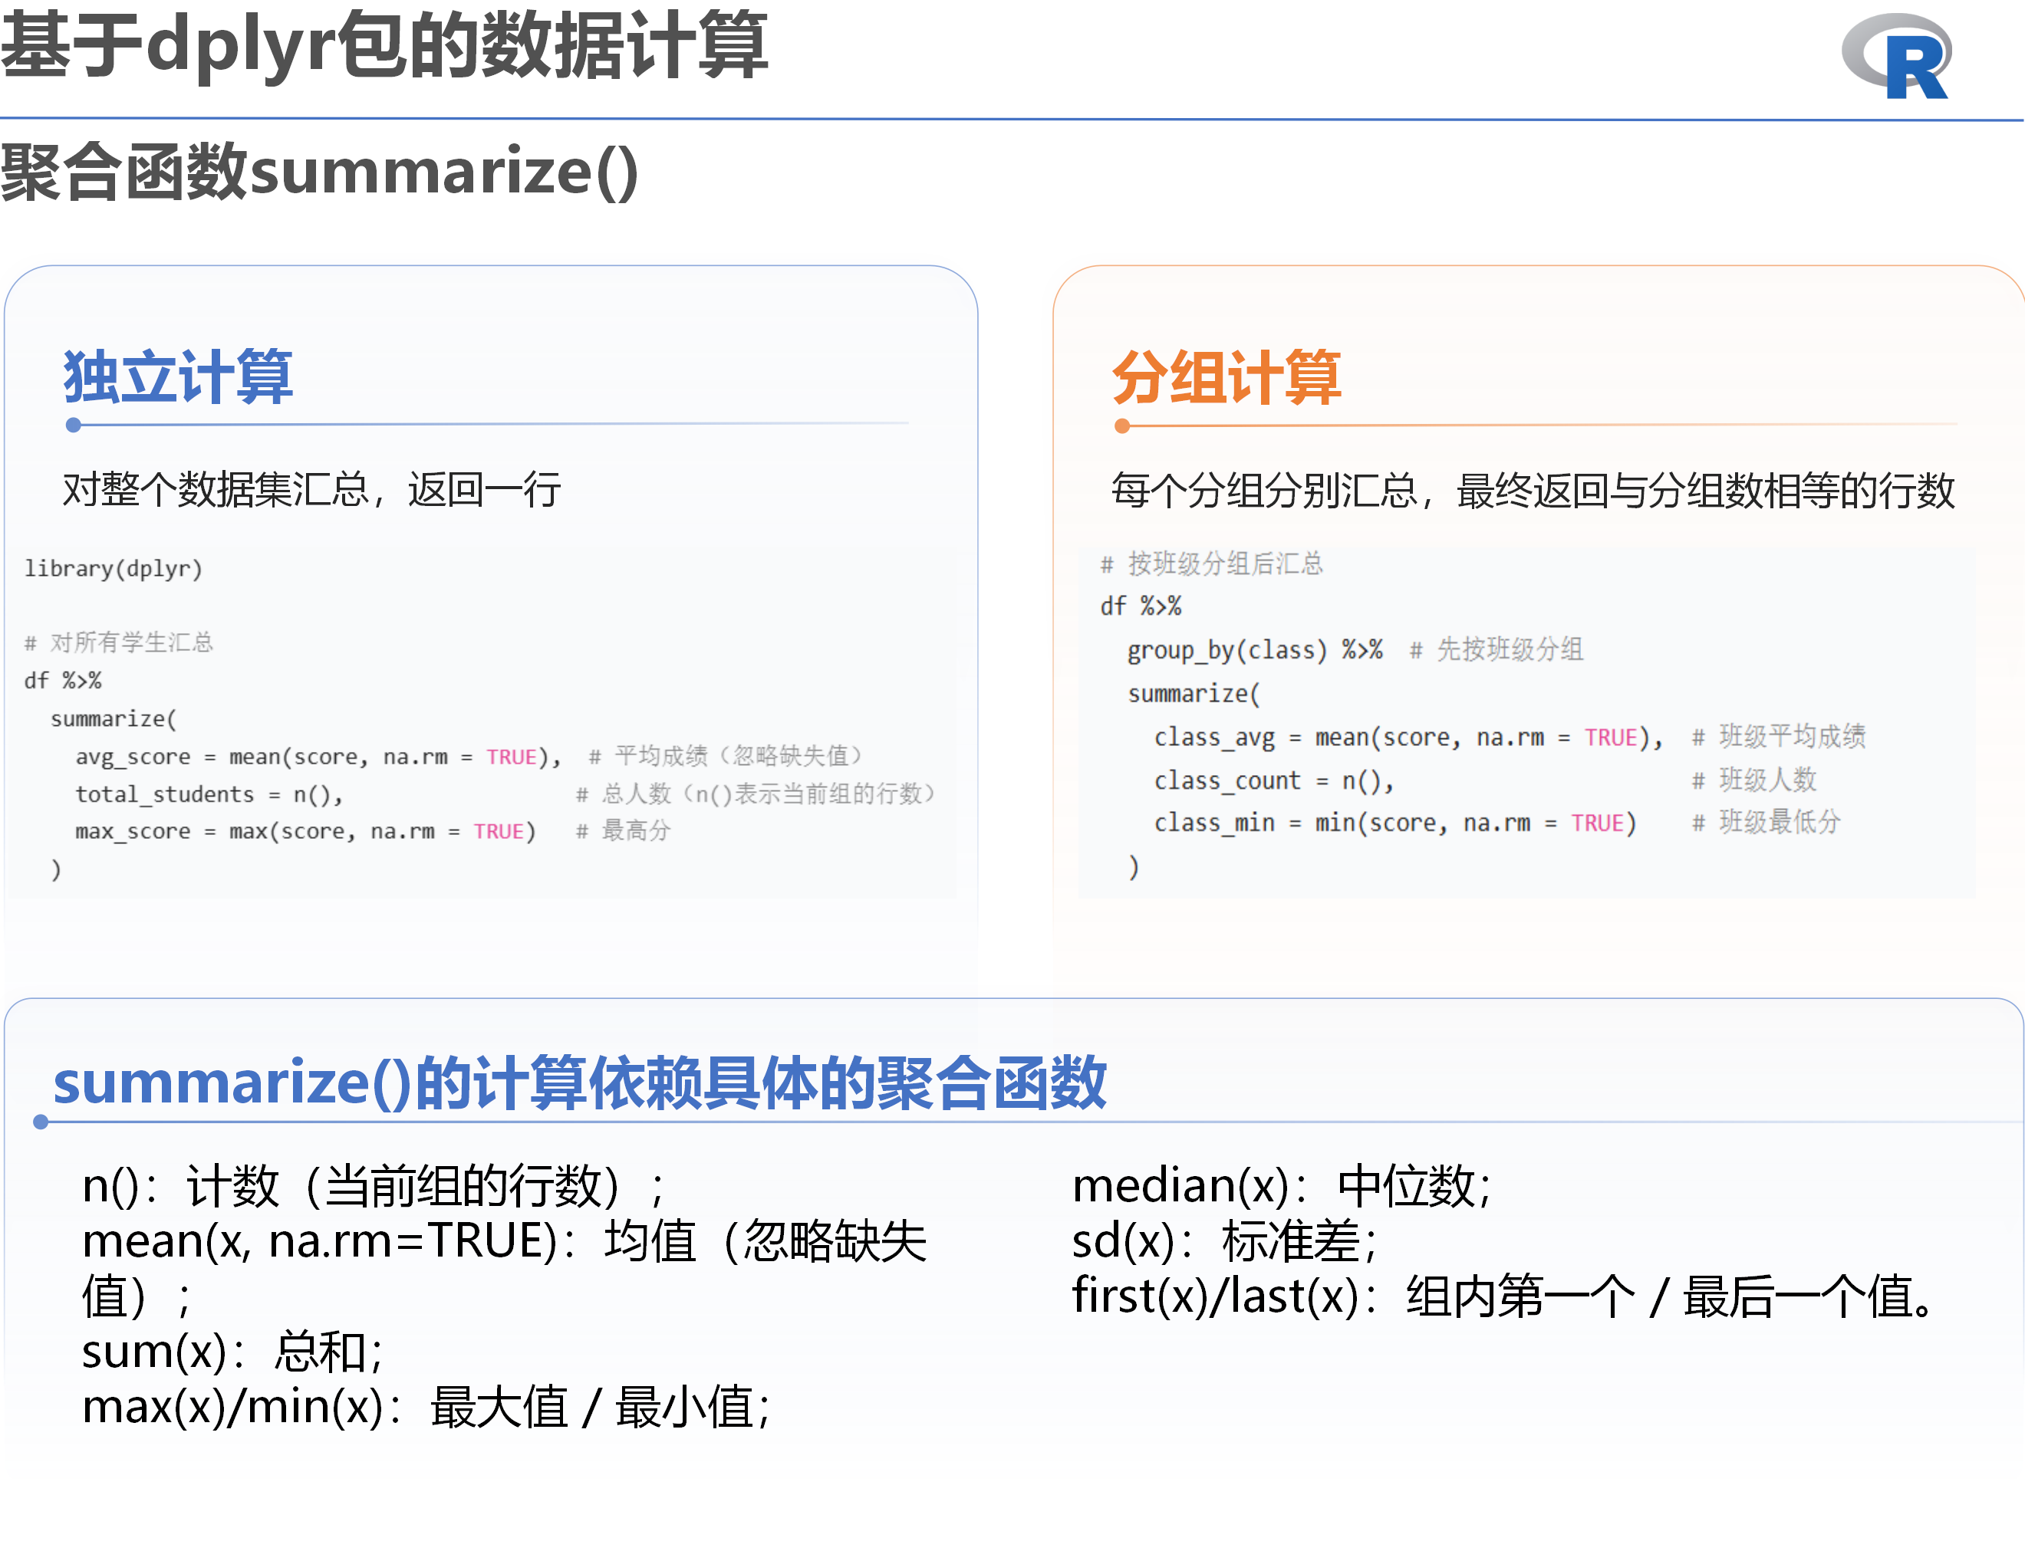
Task: Click the comment # 按班级分组后汇总
Action: (x=1212, y=563)
